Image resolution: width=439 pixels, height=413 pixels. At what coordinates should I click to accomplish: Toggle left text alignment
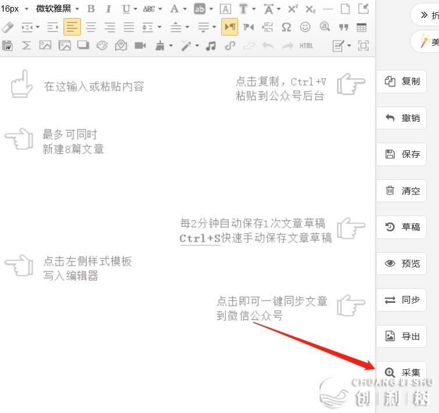(72, 27)
